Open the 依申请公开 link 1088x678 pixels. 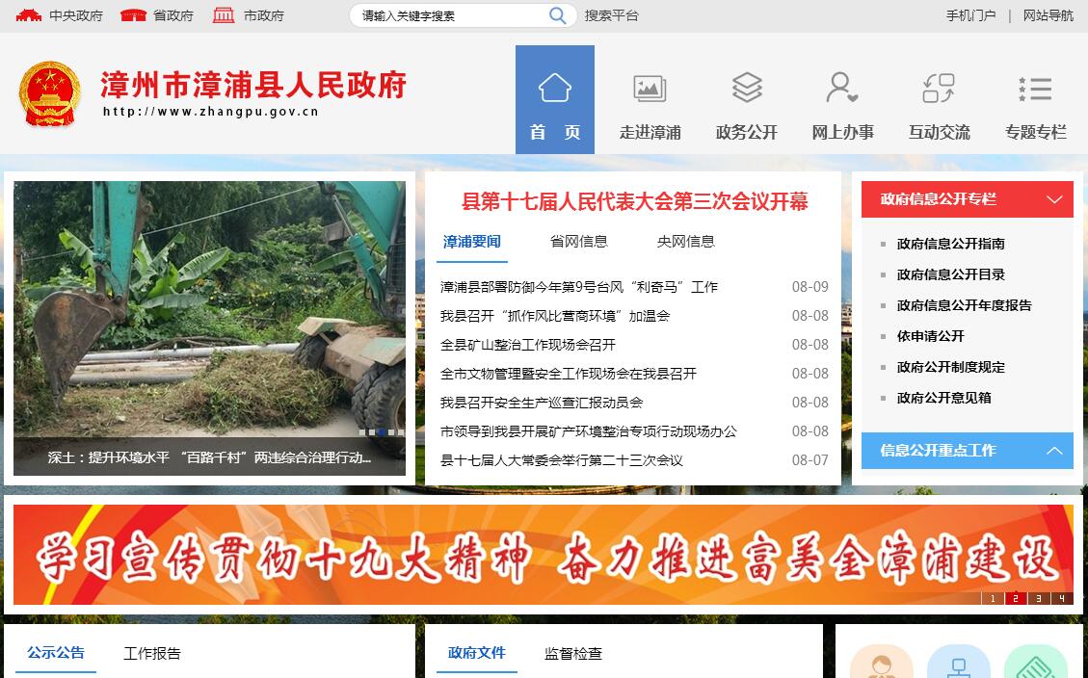coord(931,336)
